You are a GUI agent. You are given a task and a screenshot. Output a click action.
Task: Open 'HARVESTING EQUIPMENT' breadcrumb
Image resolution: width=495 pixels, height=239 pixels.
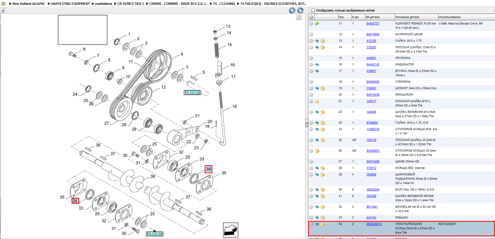point(71,3)
